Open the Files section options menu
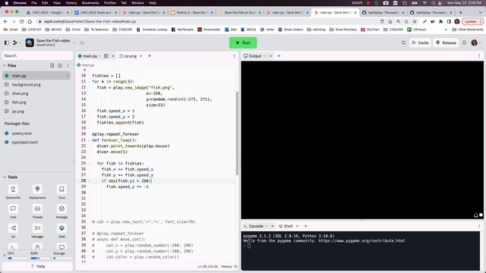 68,66
